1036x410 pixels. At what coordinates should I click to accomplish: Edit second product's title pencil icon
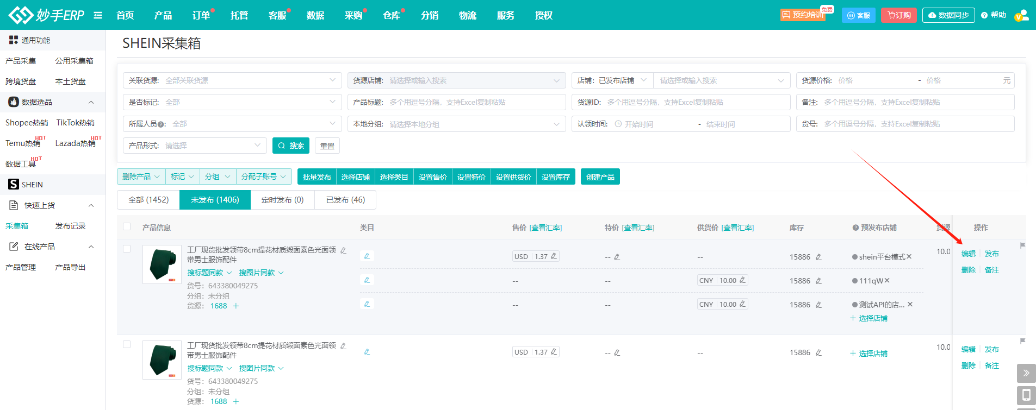[x=343, y=346]
